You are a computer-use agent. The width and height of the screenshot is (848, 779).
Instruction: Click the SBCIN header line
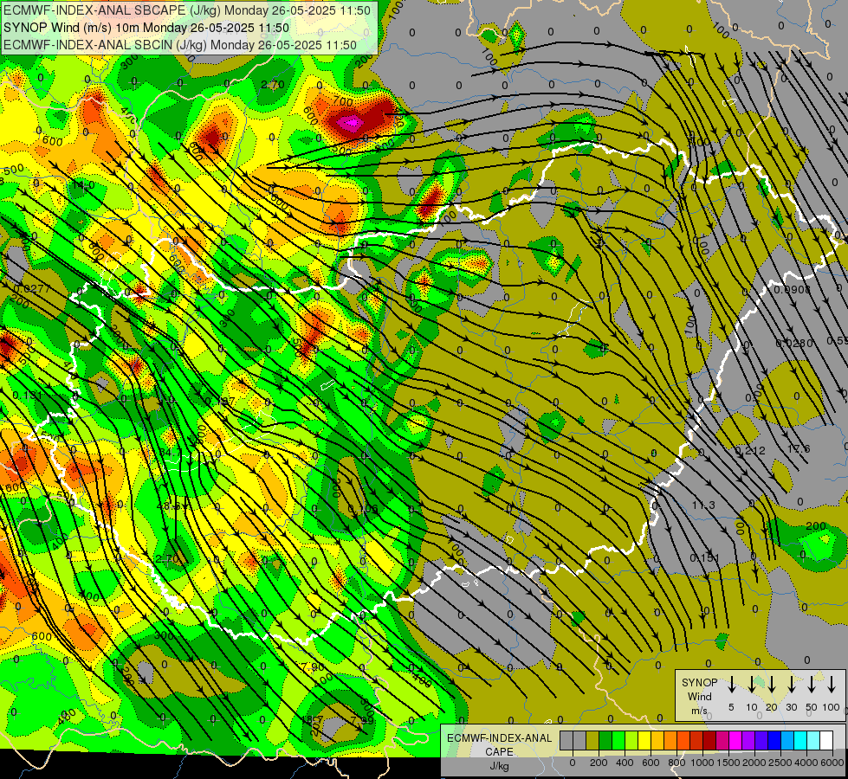tap(180, 45)
